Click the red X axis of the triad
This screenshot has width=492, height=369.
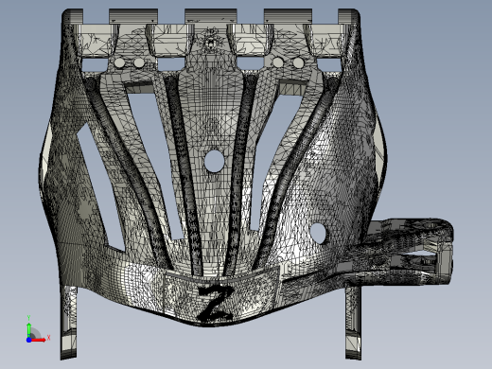39,340
